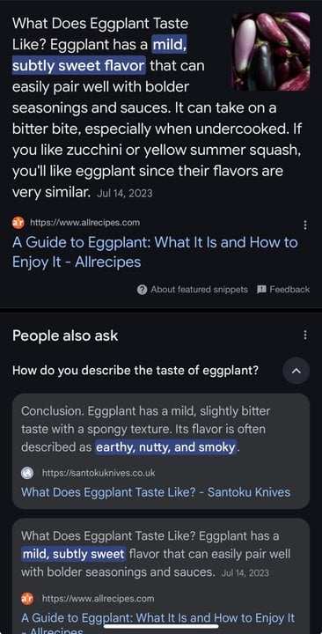Screen dimensions: 322x634
Task: Tap the santokuknives.co.uk URL
Action: pyautogui.click(x=99, y=473)
